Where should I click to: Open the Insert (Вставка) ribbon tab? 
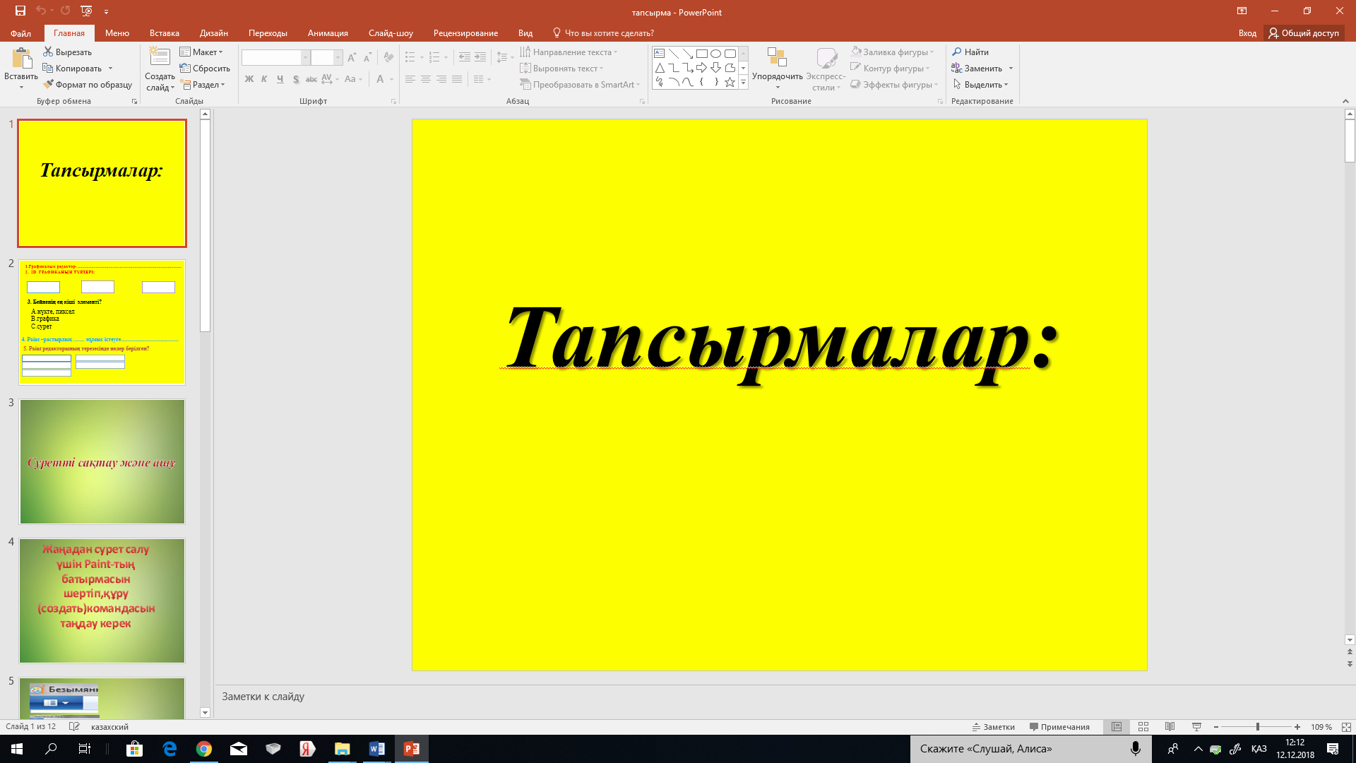click(x=164, y=33)
